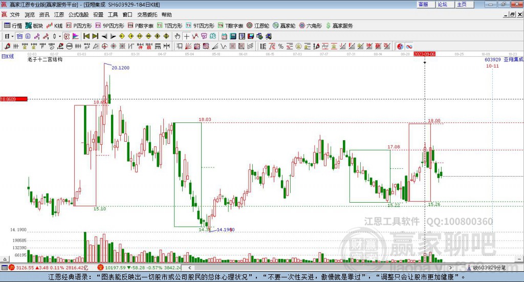Select the circled crosshair target tool

coord(104,46)
